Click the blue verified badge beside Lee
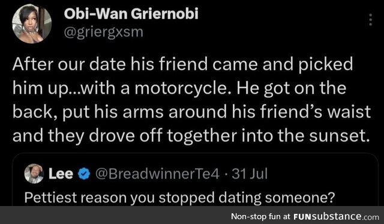This screenshot has height=224, width=384. (84, 174)
